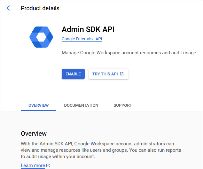Open the Learn more link
Screen dimensions: 203x169
click(33, 165)
